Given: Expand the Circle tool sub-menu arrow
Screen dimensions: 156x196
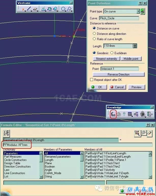Looking at the screenshot, I should pos(66,11).
